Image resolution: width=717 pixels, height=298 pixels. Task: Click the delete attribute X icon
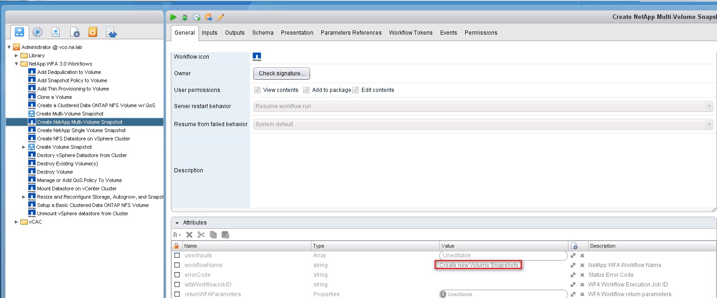(x=189, y=235)
